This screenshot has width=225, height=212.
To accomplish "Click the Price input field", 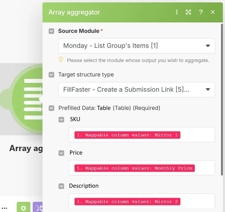I will [142, 168].
